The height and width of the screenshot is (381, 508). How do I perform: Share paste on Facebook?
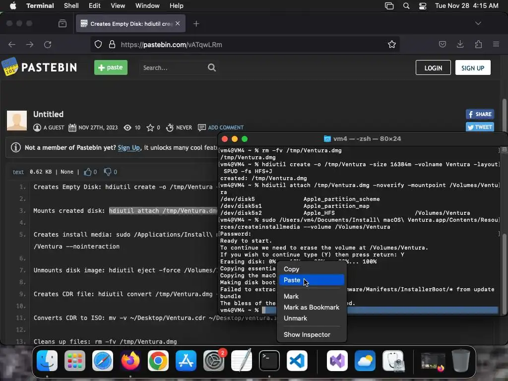click(480, 114)
